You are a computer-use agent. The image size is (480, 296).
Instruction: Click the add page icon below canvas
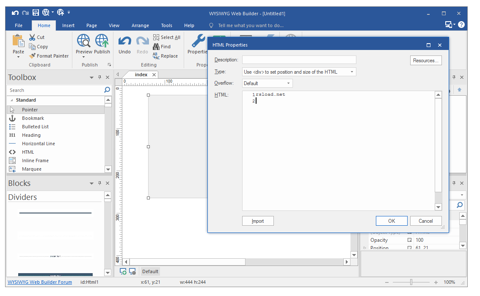(123, 271)
